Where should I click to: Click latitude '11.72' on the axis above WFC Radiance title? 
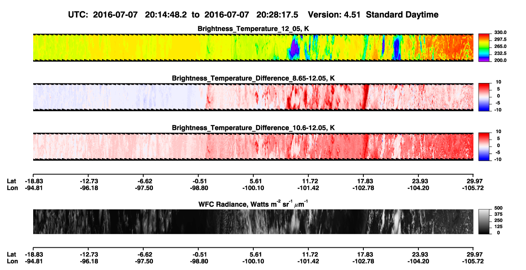pos(308,181)
